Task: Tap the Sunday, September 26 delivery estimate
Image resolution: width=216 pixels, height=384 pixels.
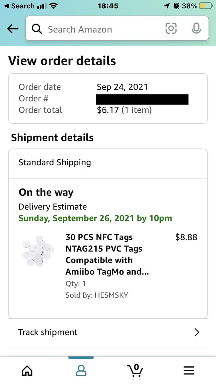Action: (95, 218)
